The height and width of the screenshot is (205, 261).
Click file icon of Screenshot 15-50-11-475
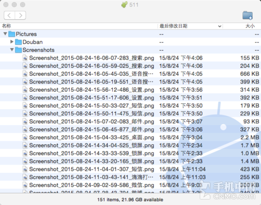pos(25,114)
